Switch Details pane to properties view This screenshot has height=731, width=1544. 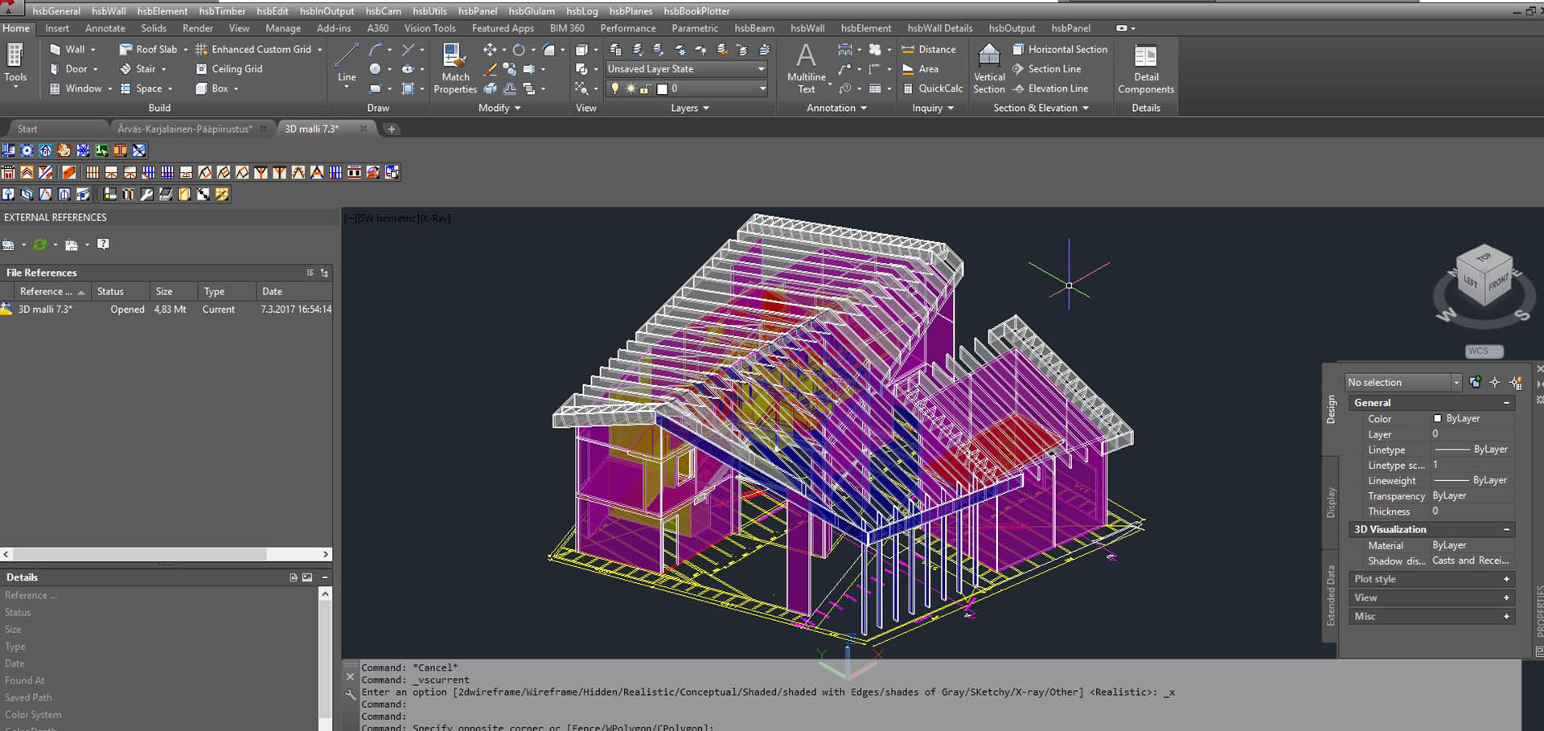(294, 577)
